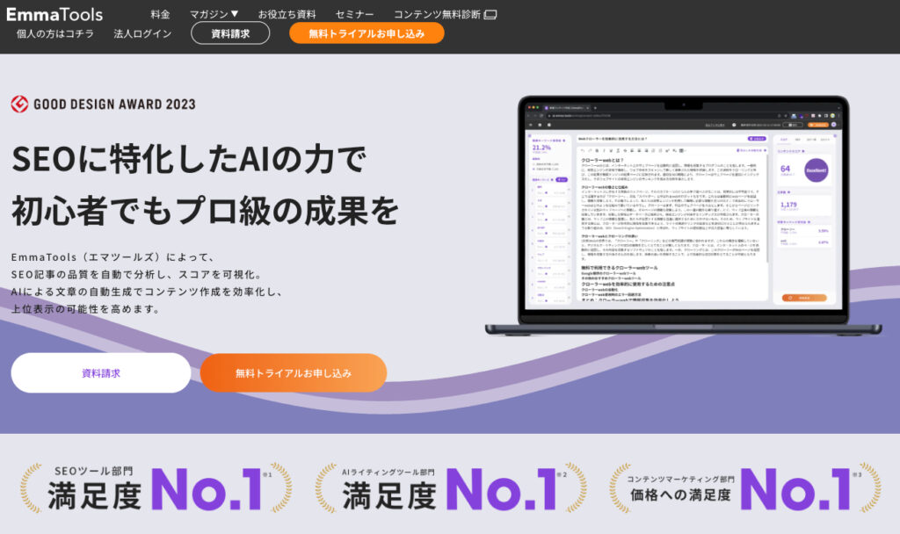Image resolution: width=900 pixels, height=534 pixels.
Task: Open the 料金 pricing page
Action: click(160, 14)
